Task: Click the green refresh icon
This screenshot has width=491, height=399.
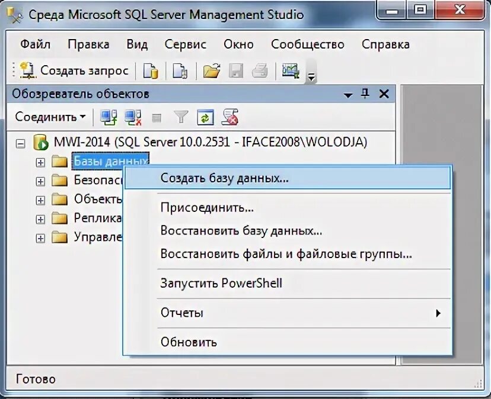Action: click(x=205, y=118)
